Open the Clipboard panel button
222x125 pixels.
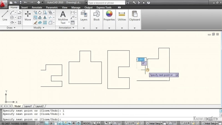point(135,16)
